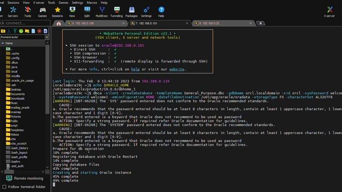
Task: Click the text file 'A' icon in SFTP toolbar
Action: click(x=45, y=31)
